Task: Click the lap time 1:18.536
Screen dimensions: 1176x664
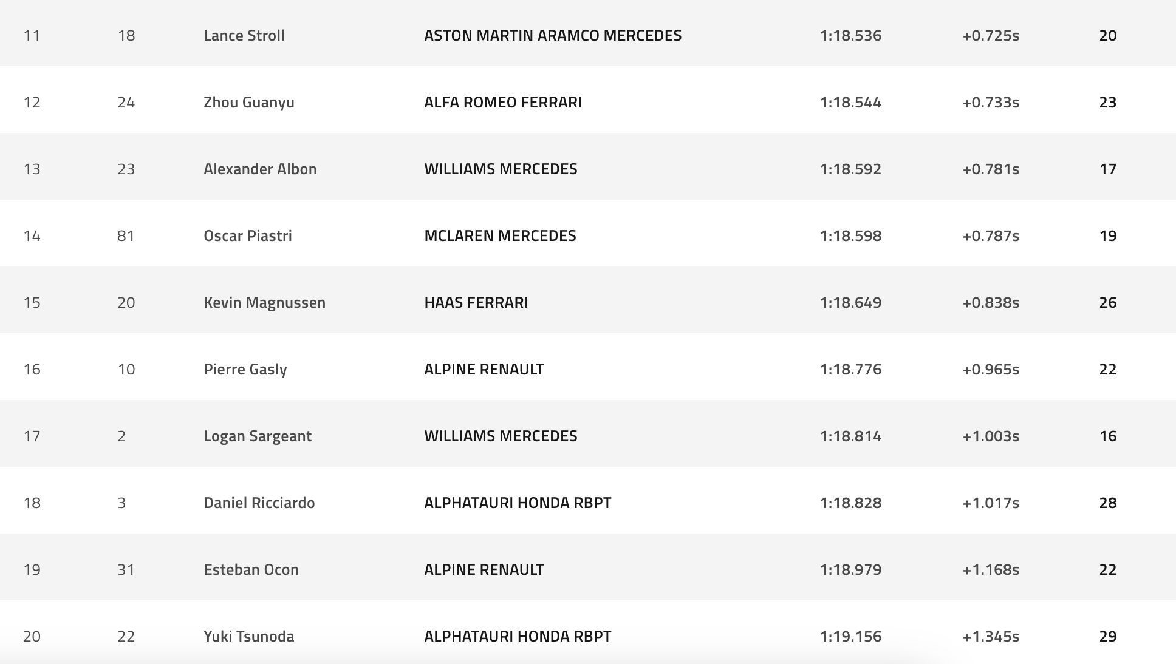Action: coord(850,35)
